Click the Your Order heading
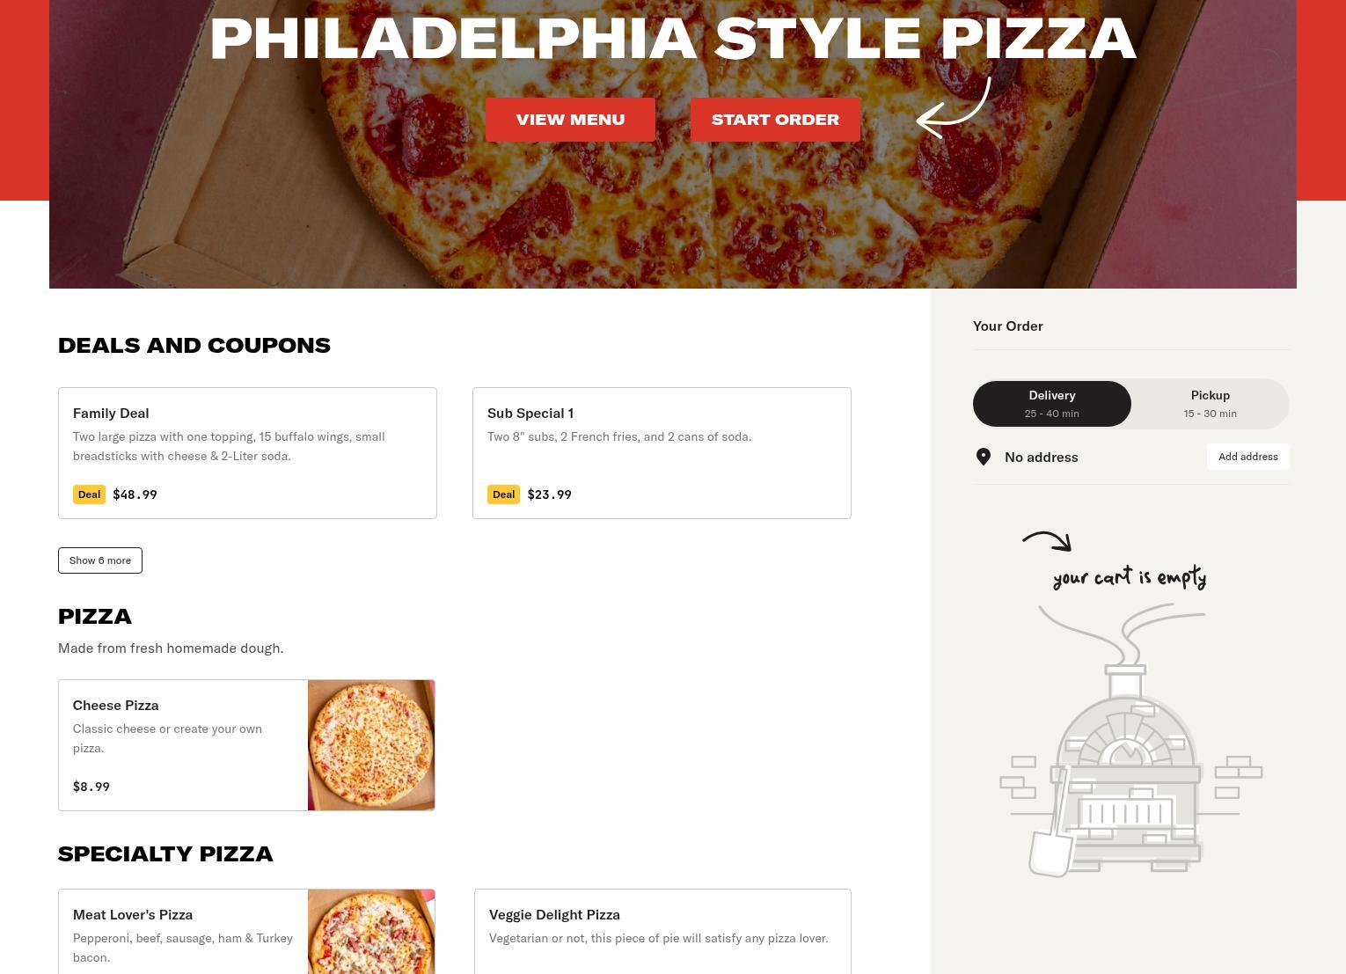 (1008, 326)
